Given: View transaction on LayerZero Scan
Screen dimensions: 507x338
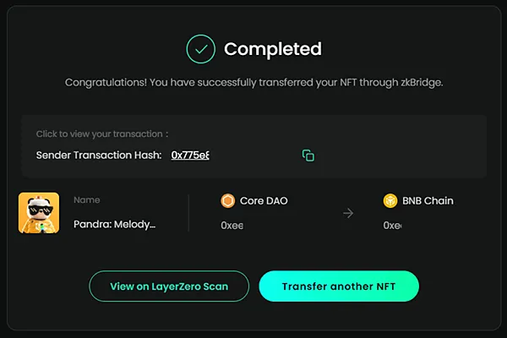Looking at the screenshot, I should (x=169, y=286).
